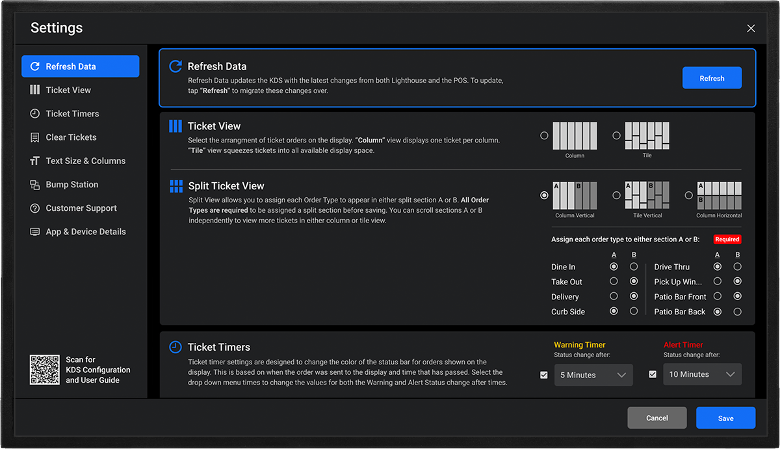Select the Column Horizontal split view radio
The width and height of the screenshot is (780, 449).
pyautogui.click(x=689, y=195)
